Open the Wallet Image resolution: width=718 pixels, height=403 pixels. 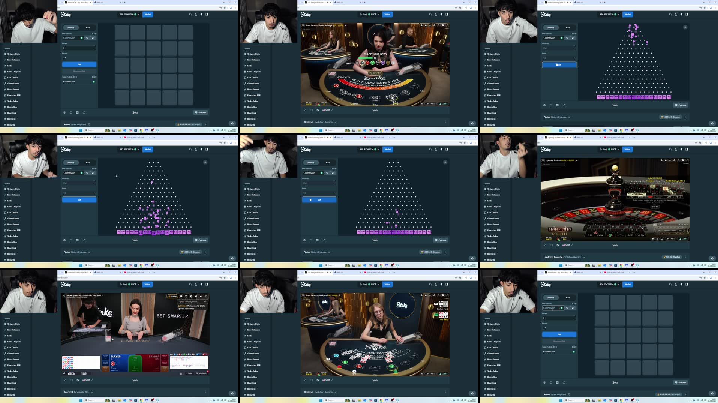click(x=148, y=14)
